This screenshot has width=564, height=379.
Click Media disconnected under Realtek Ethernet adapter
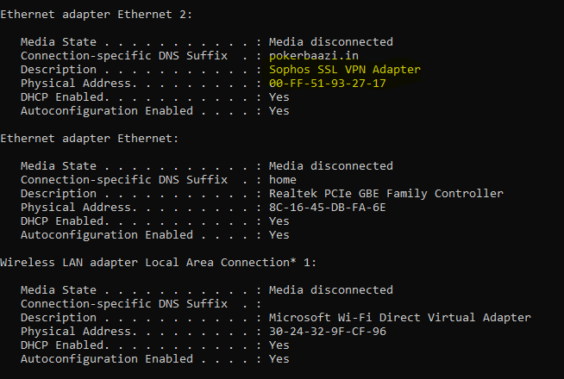[x=331, y=165]
